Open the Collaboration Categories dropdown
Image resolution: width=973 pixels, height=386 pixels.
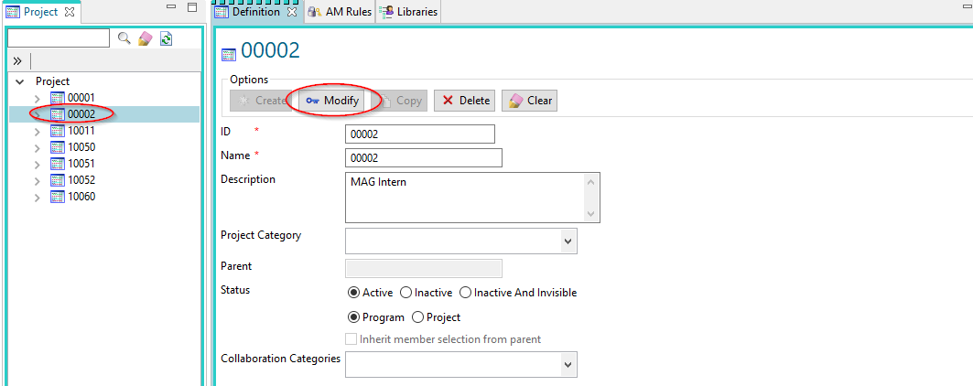point(568,364)
